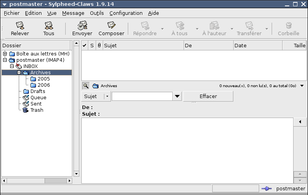Click the Dossier column header

(x=36, y=46)
